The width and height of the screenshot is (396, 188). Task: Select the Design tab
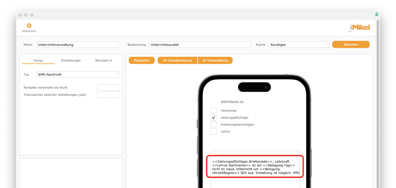38,60
